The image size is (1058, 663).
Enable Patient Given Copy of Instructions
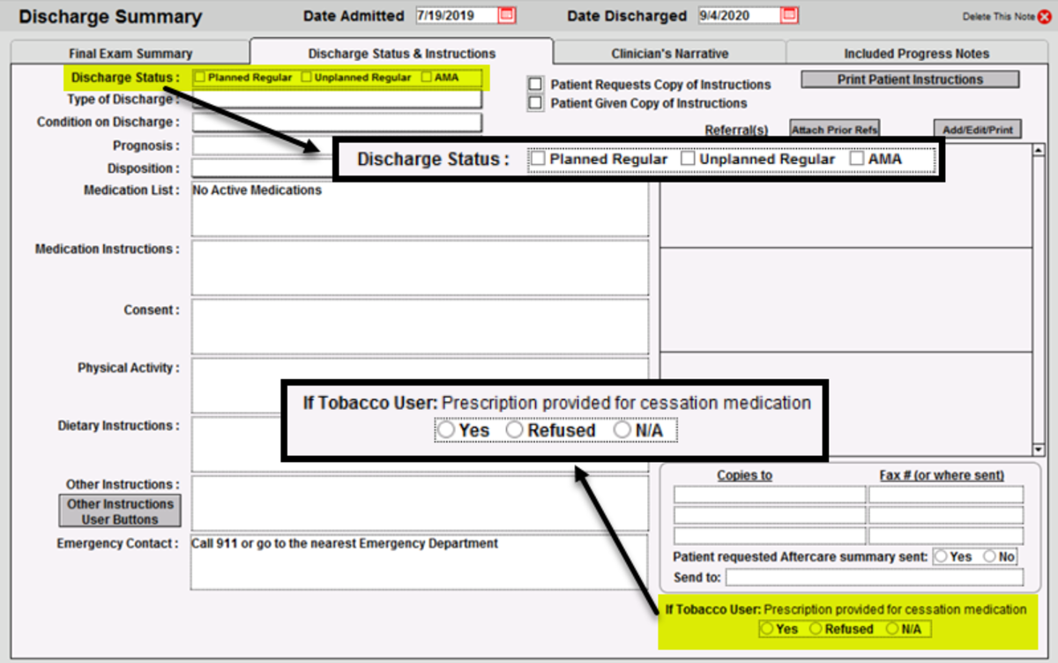[x=534, y=102]
